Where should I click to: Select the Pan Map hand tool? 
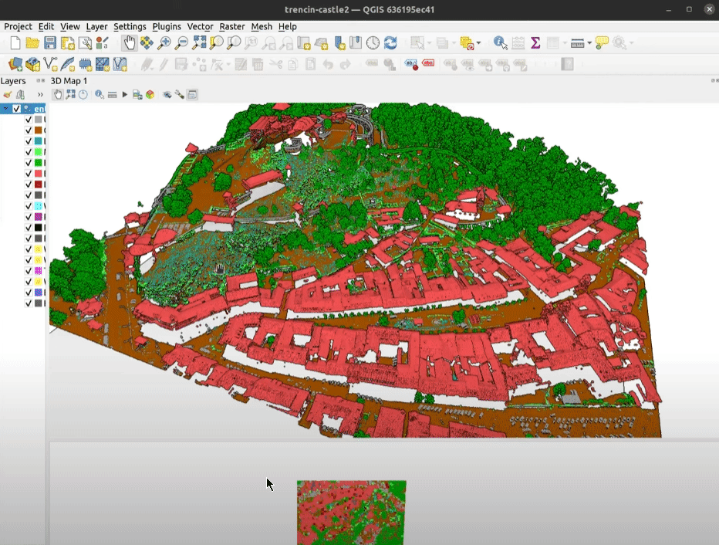point(129,43)
